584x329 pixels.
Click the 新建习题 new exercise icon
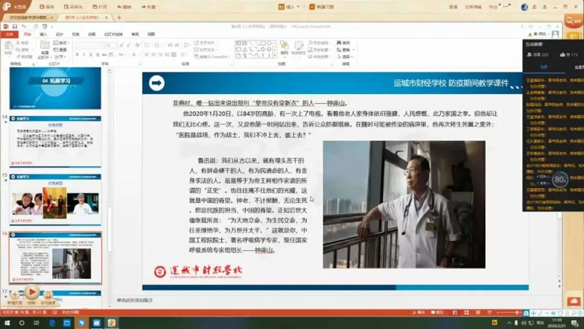point(312,7)
